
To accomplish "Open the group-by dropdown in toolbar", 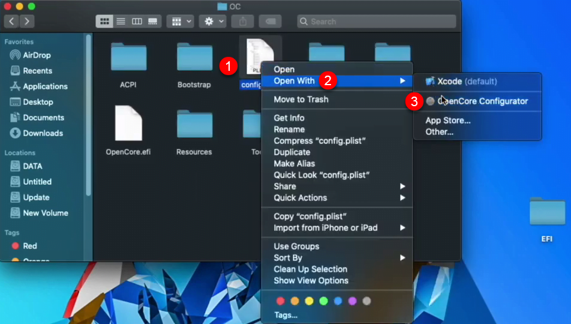I will (181, 22).
